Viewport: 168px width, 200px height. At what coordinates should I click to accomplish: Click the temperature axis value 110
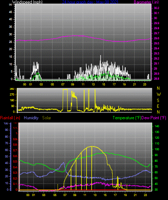point(157,144)
